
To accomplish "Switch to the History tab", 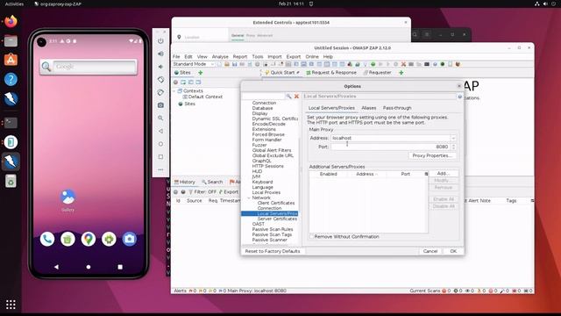I will pos(185,182).
